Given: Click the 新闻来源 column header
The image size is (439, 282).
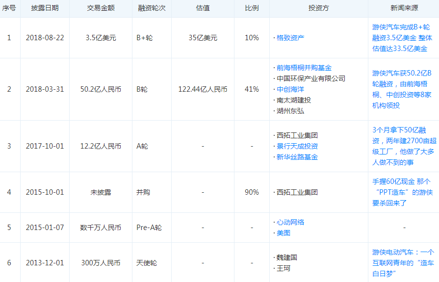Looking at the screenshot, I should [404, 8].
